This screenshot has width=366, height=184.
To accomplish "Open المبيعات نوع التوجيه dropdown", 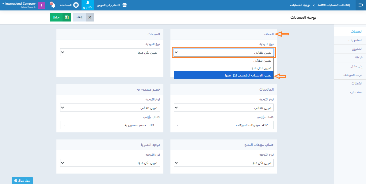I will coord(110,53).
